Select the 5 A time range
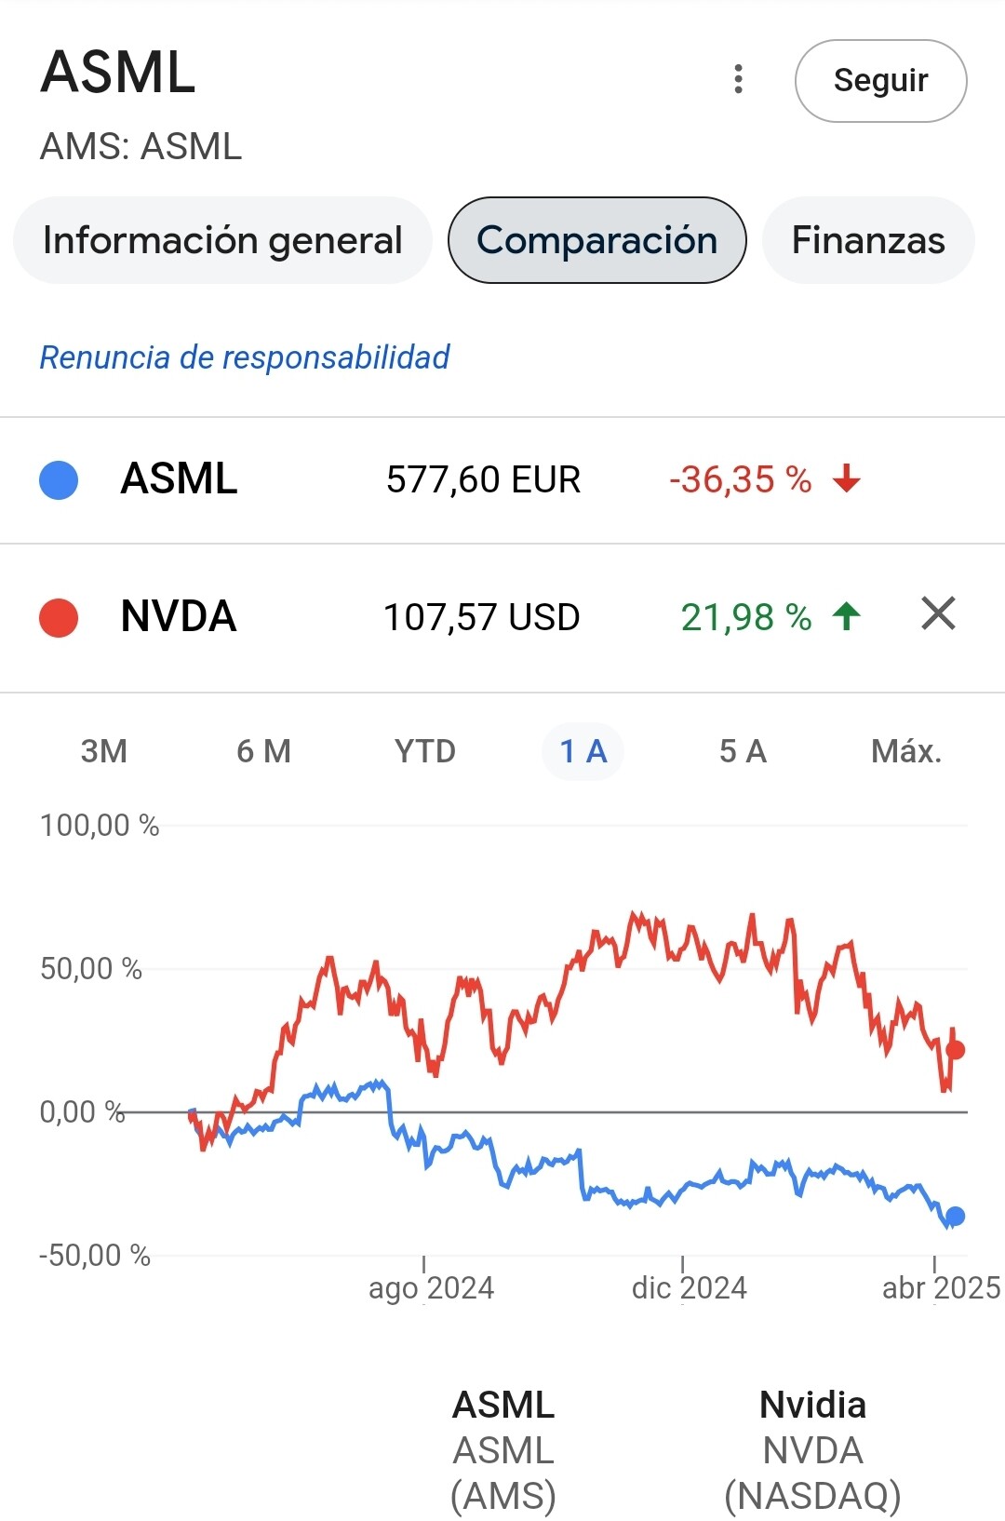Viewport: 1005px width, 1521px height. point(743,751)
